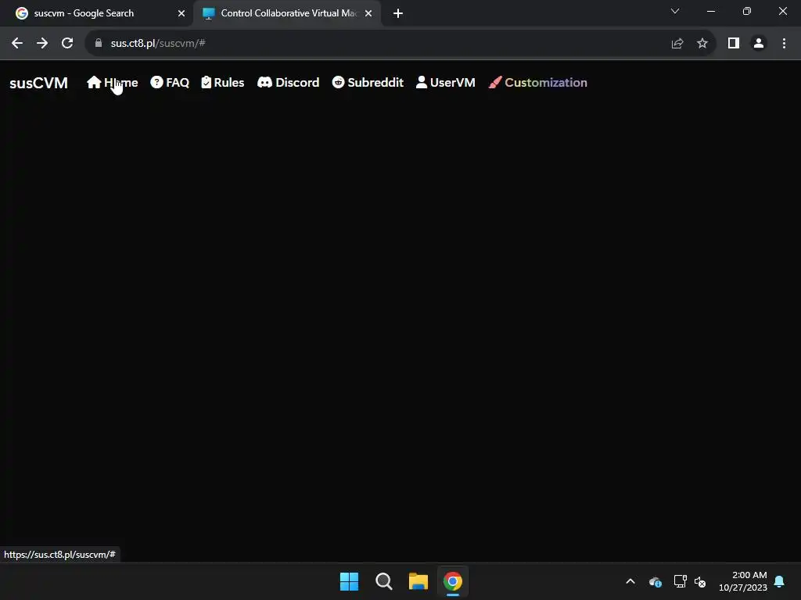The image size is (801, 600).
Task: Click the Chrome taskbar icon
Action: tap(453, 581)
